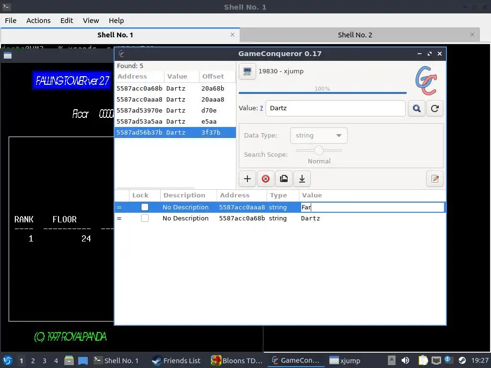Select result row with offset e5aa

click(175, 121)
